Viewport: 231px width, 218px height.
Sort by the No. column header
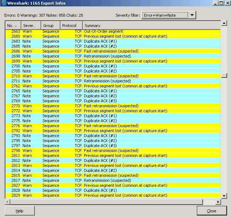pyautogui.click(x=13, y=26)
